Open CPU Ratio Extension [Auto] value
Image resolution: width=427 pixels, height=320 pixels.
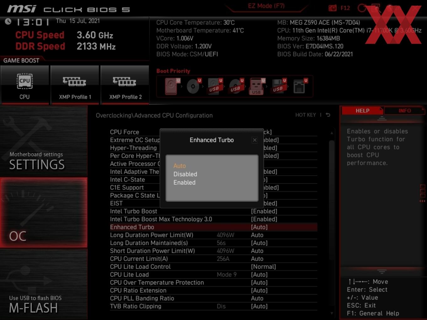pyautogui.click(x=259, y=291)
